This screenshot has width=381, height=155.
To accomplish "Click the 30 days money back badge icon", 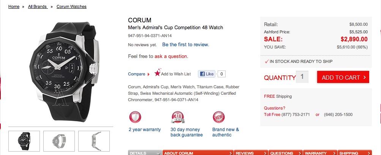I will (x=178, y=117).
